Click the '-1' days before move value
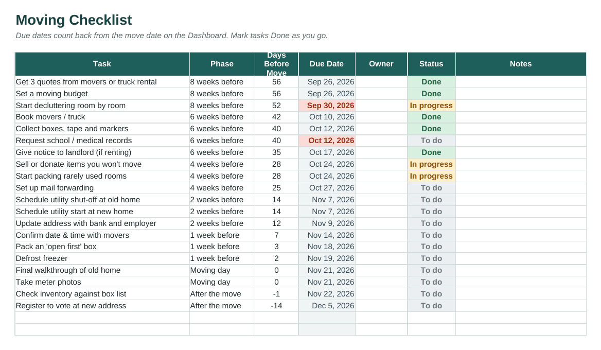The height and width of the screenshot is (350, 601). 276,294
